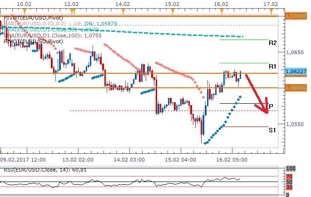Image resolution: width=311 pixels, height=197 pixels.
Task: Select the R1 resistance level label
Action: (273, 66)
